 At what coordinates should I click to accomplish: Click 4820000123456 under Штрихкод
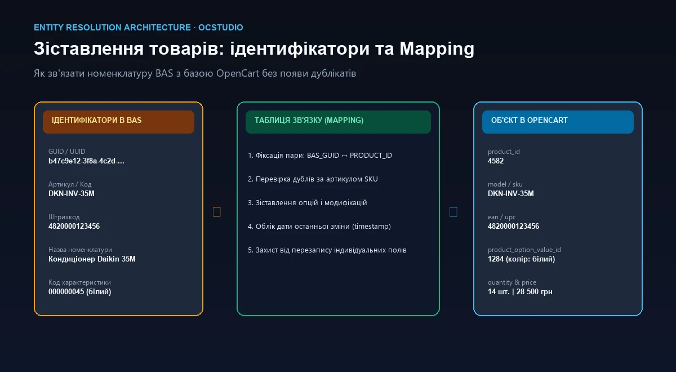coord(74,227)
